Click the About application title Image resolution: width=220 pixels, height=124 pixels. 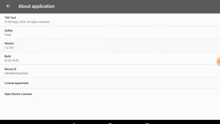click(x=36, y=6)
